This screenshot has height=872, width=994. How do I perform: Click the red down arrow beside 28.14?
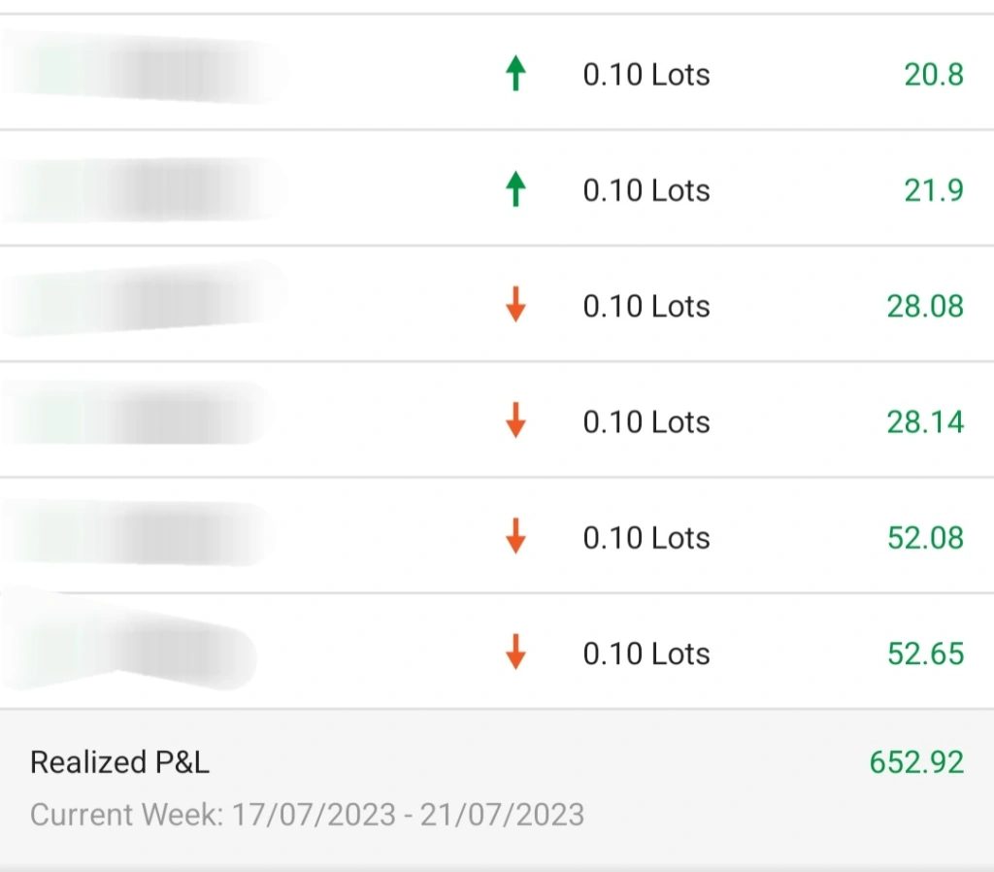(516, 420)
